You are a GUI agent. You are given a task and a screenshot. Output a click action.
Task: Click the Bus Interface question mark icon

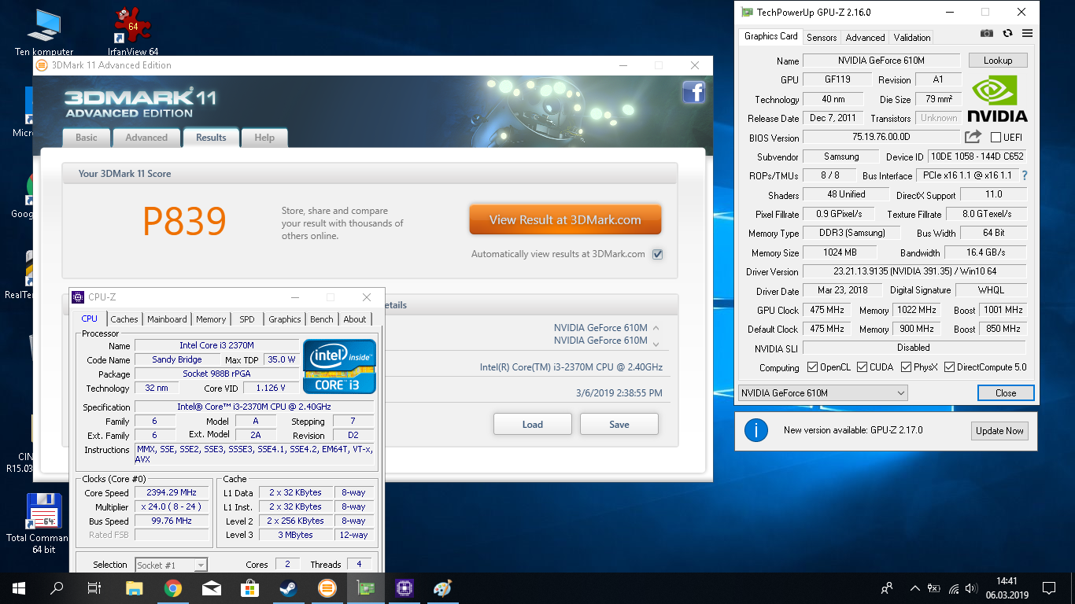pyautogui.click(x=1024, y=175)
